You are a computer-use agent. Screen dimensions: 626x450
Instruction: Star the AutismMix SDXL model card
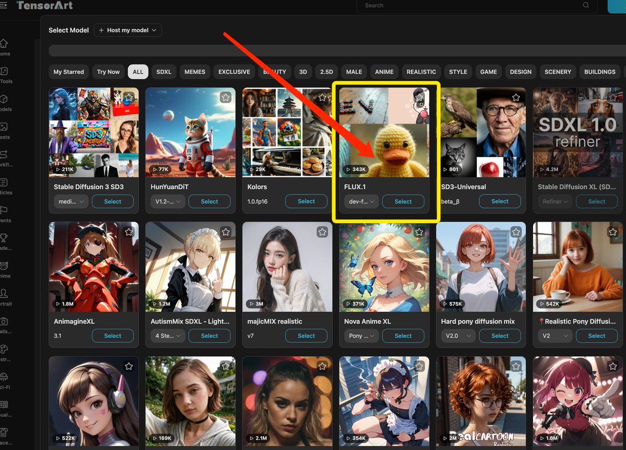pyautogui.click(x=225, y=232)
